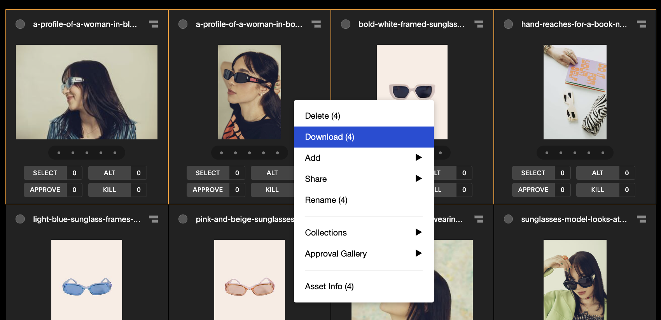Click APPROVE on hand-reaches-for-a-book card
Screen dimensions: 661x320
533,190
